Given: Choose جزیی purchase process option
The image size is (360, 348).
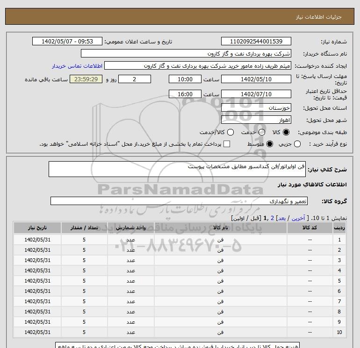Looking at the screenshot, I should coord(297,144).
